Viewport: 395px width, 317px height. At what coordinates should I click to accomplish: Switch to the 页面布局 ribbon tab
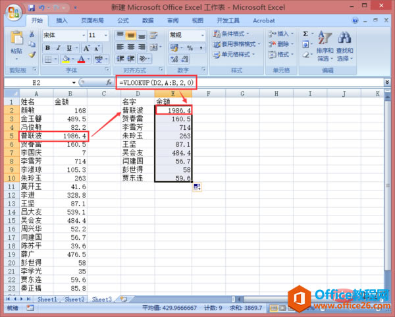click(x=92, y=20)
